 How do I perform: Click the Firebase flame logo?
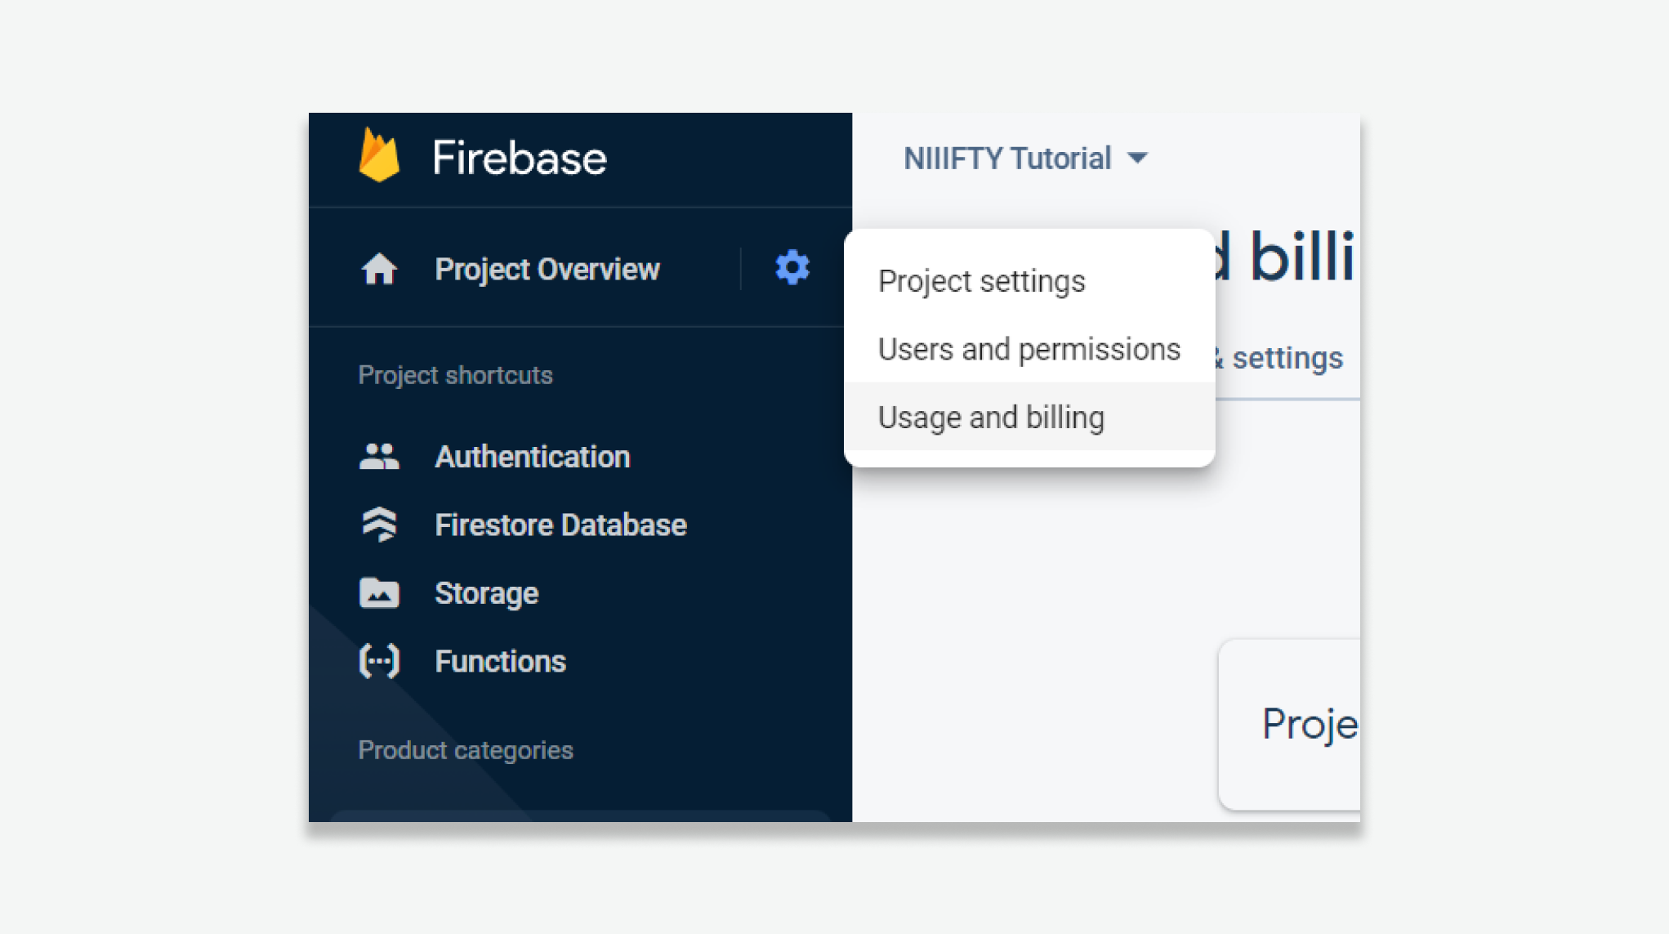(379, 154)
